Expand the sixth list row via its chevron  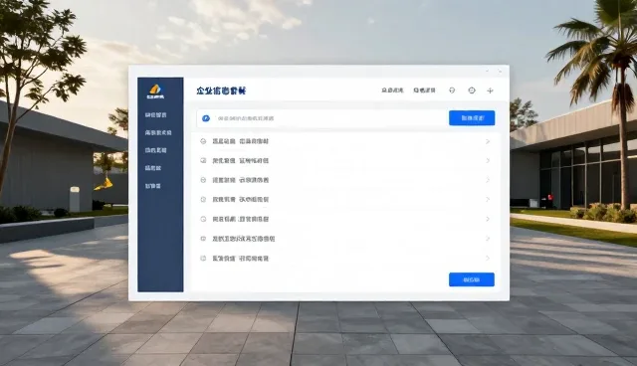(488, 239)
